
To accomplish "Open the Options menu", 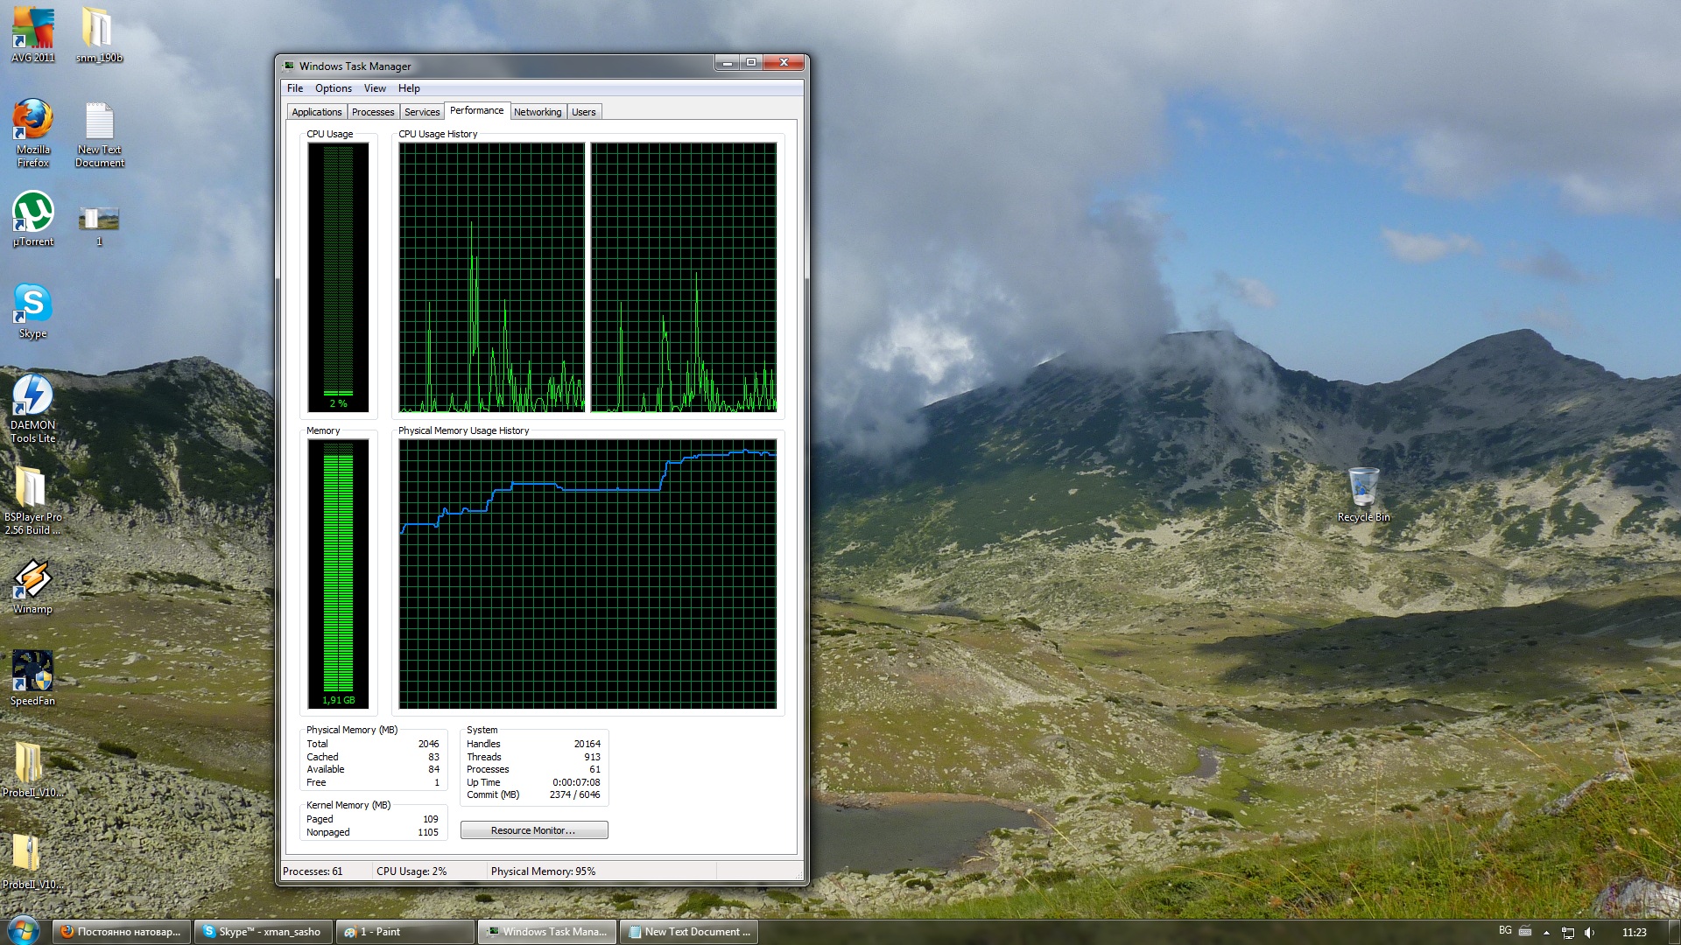I will [333, 88].
